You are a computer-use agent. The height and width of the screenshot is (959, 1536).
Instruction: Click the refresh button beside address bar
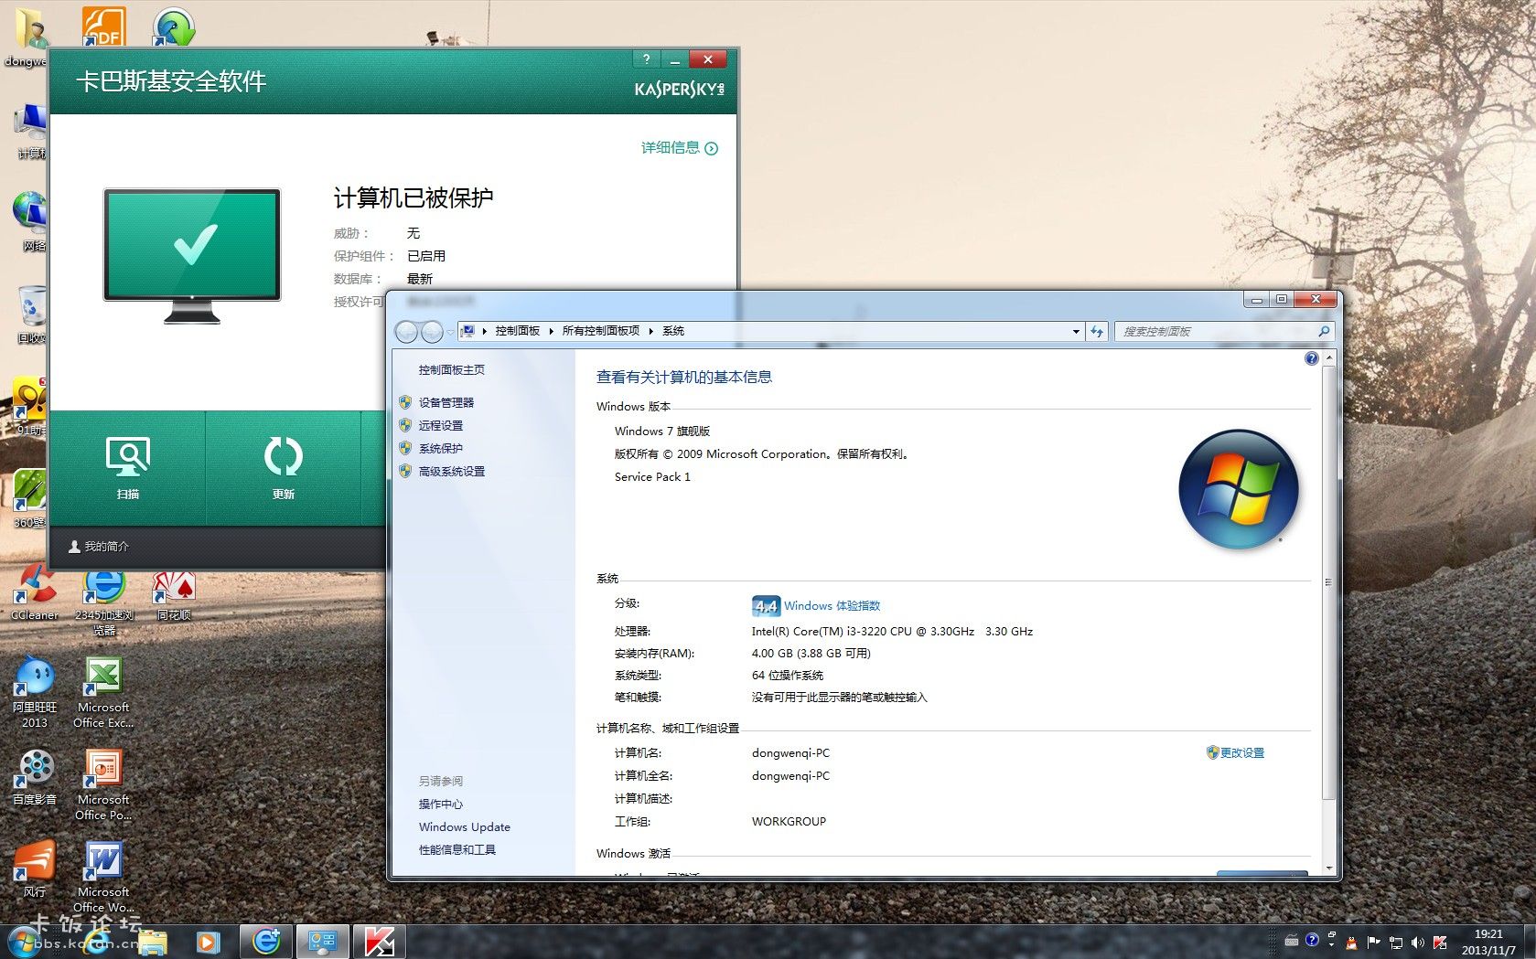coord(1097,331)
